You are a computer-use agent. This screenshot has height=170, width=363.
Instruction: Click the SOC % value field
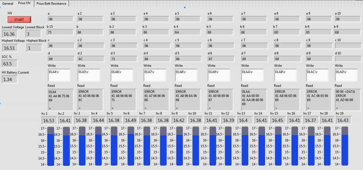tap(9, 63)
